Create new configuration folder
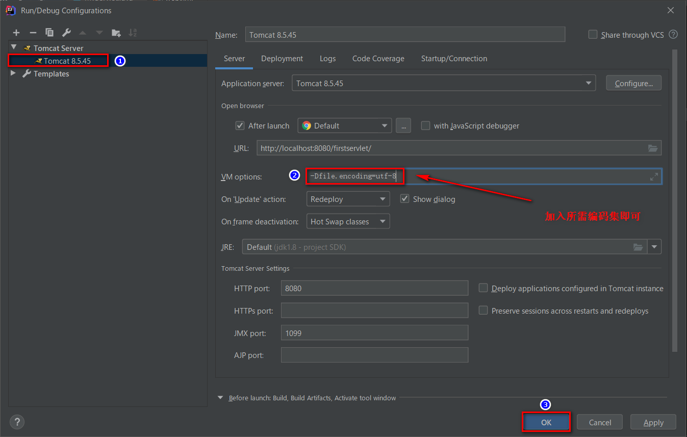 [x=116, y=33]
